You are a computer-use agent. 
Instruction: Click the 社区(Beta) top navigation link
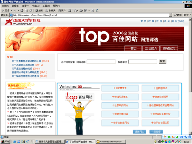(x=178, y=21)
